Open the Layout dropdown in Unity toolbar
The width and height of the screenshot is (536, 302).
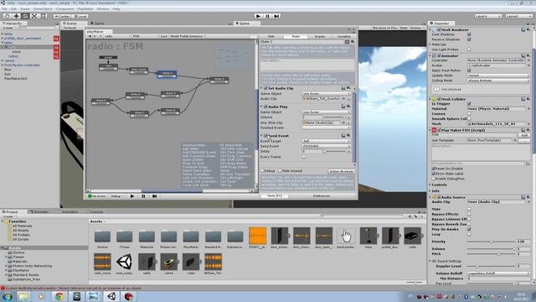coord(518,16)
